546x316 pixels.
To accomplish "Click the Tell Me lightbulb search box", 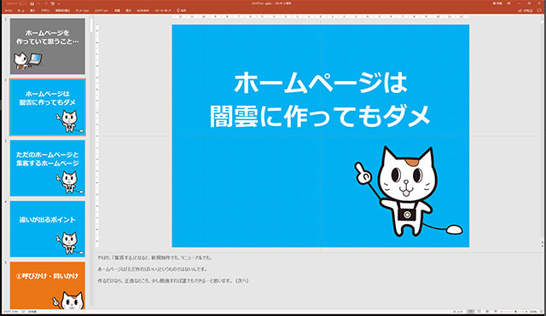I will point(181,10).
